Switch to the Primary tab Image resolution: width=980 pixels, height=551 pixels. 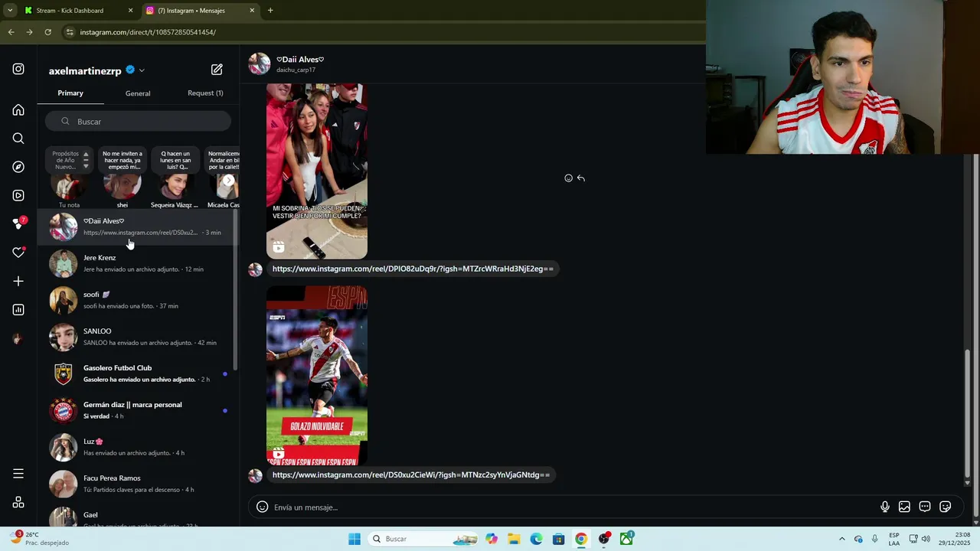[x=70, y=93]
